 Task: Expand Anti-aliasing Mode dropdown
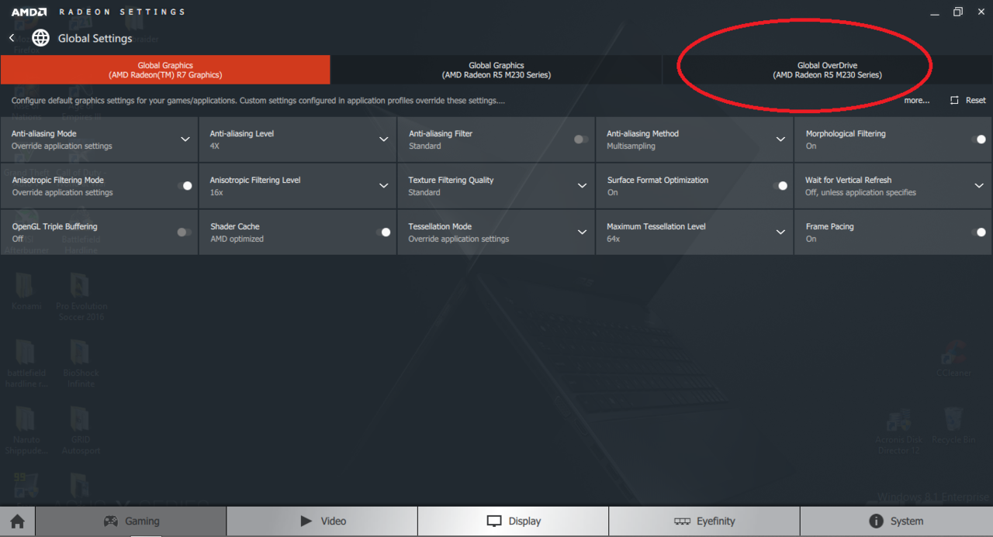point(185,139)
